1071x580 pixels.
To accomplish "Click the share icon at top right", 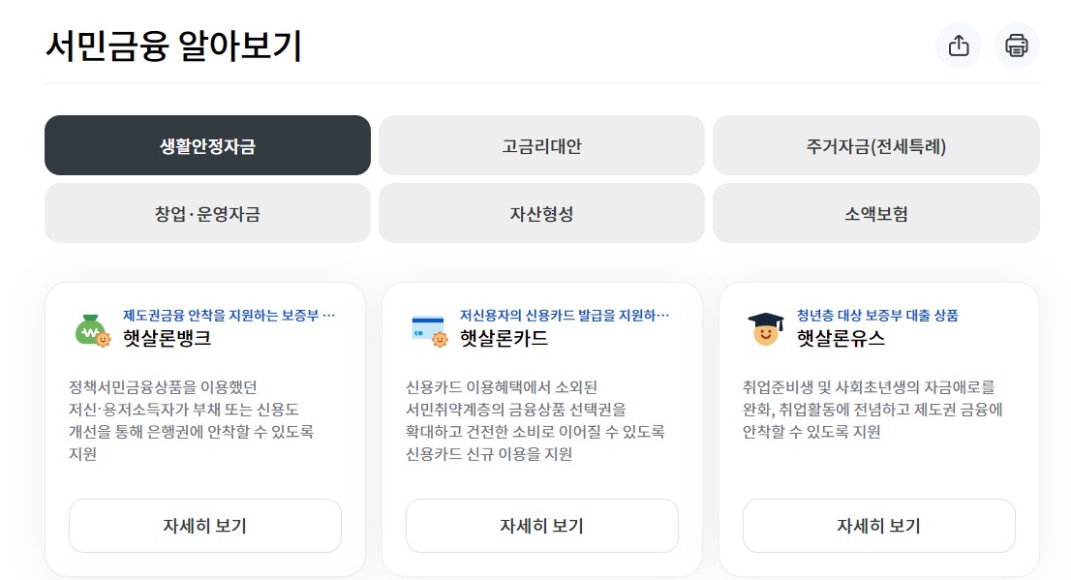I will [x=959, y=46].
